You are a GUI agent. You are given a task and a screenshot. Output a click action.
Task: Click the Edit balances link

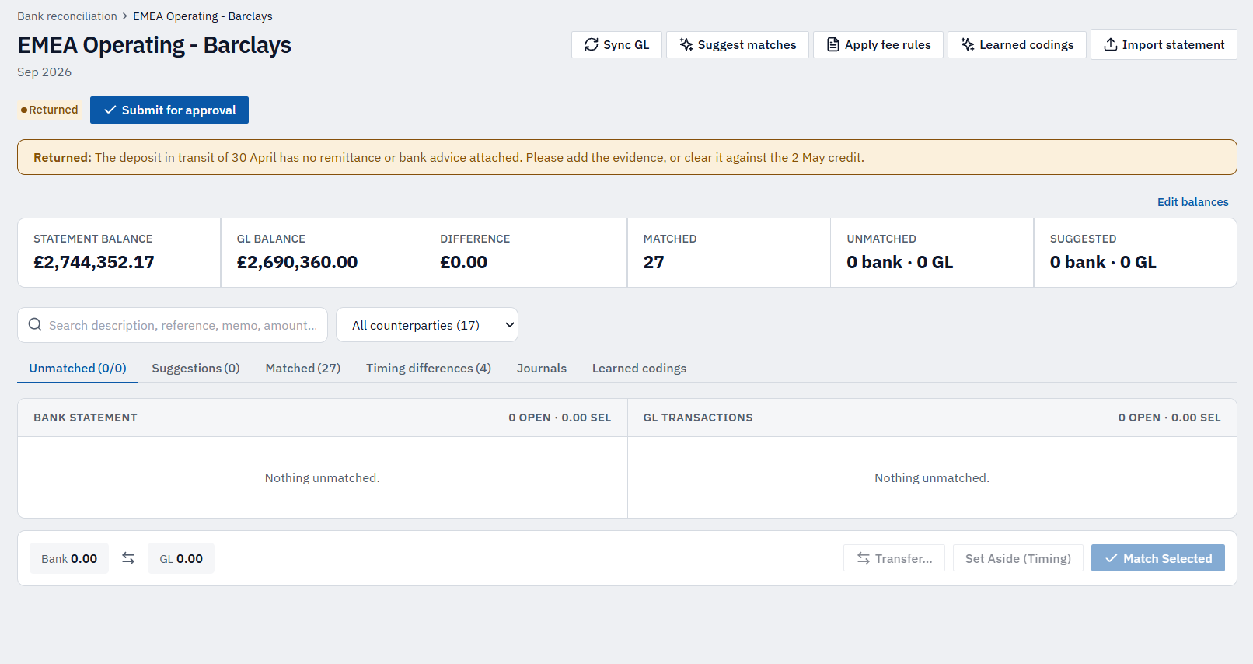[x=1192, y=202]
